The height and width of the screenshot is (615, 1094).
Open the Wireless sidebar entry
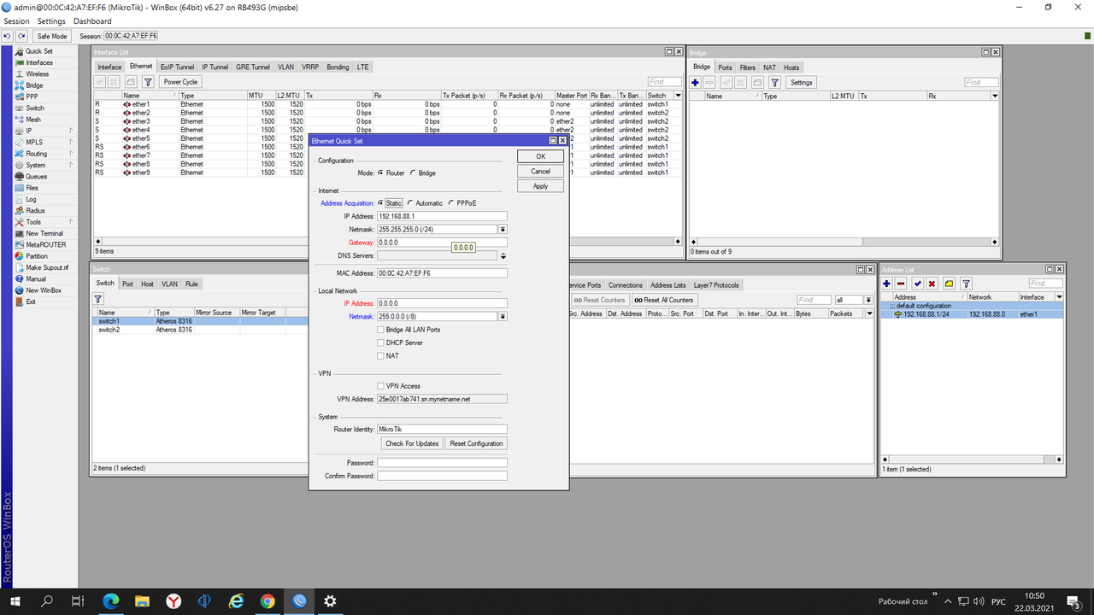click(37, 74)
